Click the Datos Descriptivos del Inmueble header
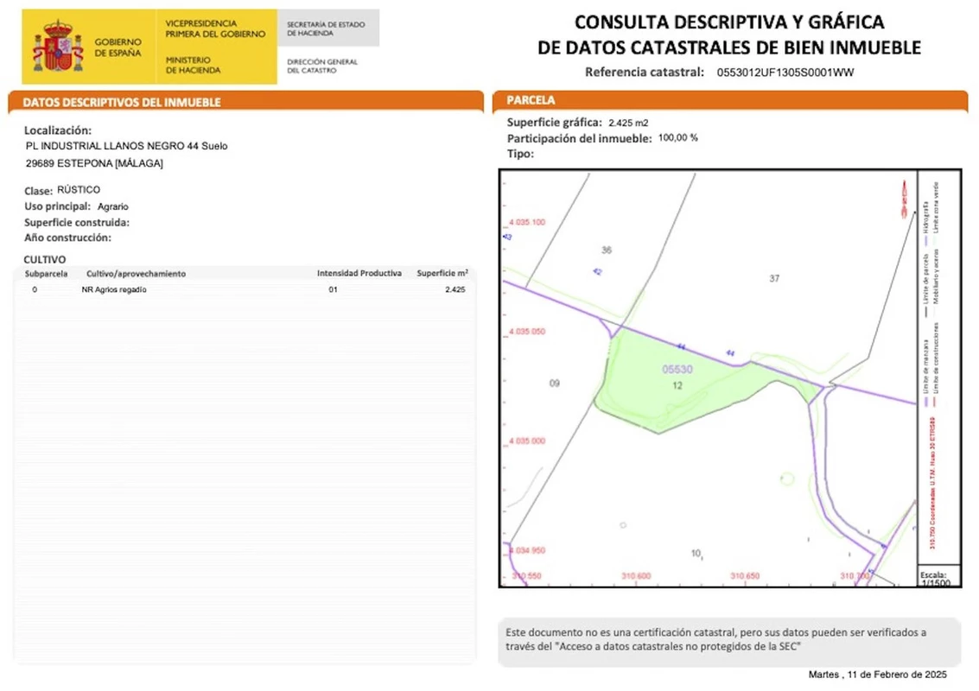Screen dimensions: 979x691 tap(122, 102)
